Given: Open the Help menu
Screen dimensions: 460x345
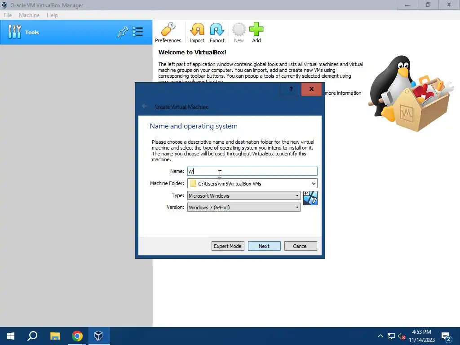Looking at the screenshot, I should point(52,15).
